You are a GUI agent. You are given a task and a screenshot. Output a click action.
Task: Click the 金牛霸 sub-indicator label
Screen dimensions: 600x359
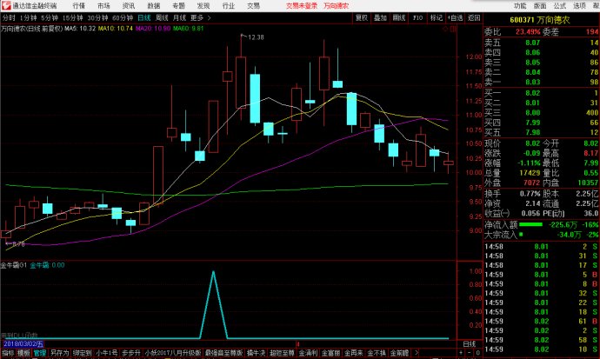(47, 265)
